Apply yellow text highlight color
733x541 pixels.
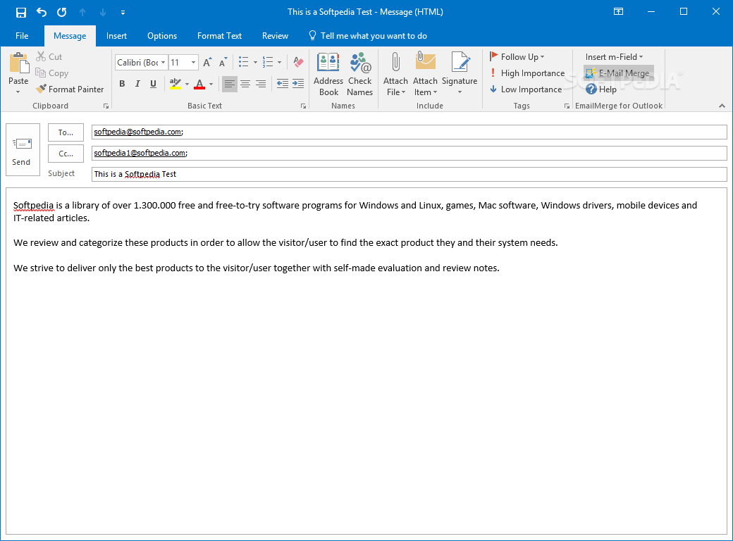pos(175,84)
